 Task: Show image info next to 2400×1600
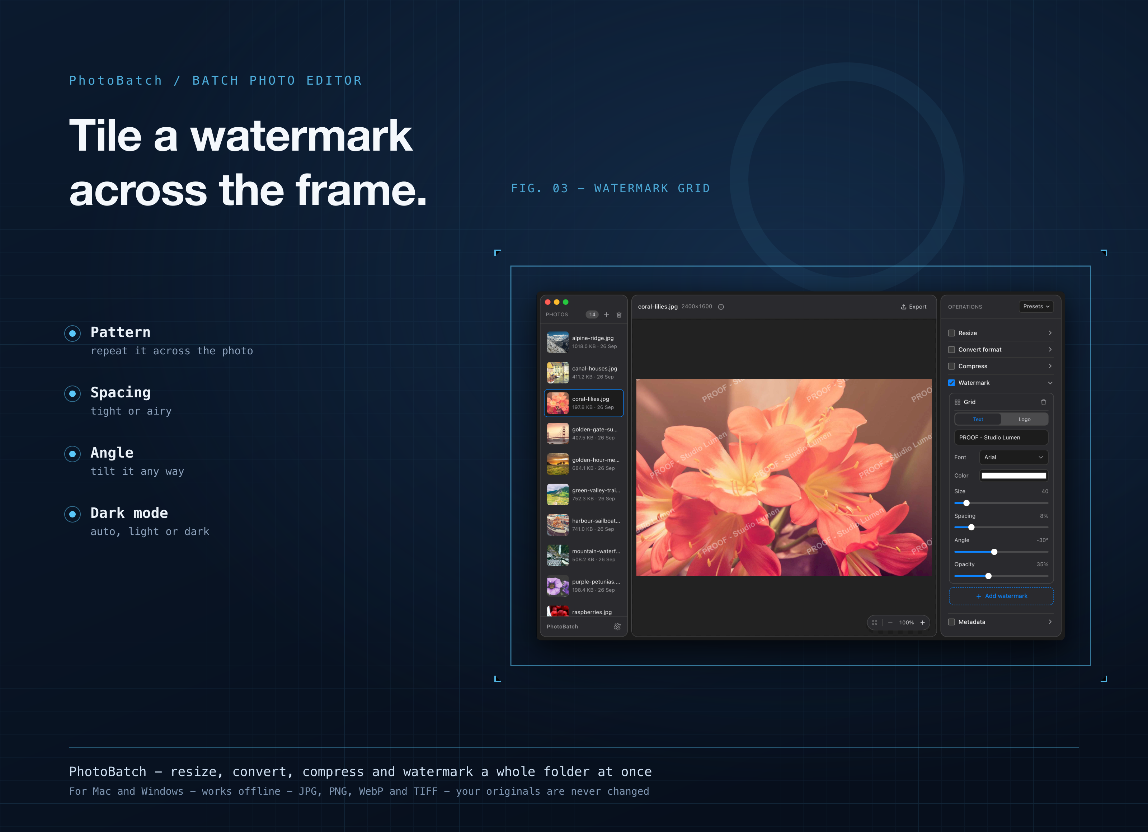[x=721, y=307]
